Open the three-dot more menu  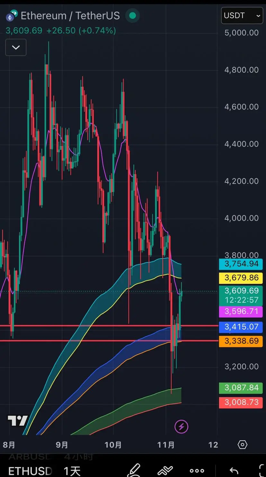197,471
